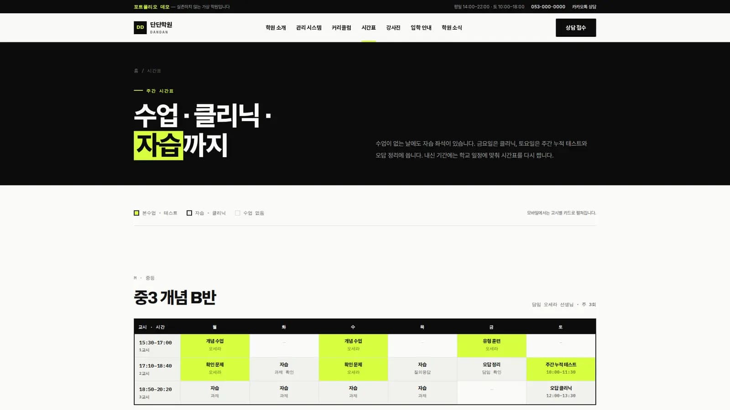Click Monday's third-period 자습 cell

pos(215,393)
